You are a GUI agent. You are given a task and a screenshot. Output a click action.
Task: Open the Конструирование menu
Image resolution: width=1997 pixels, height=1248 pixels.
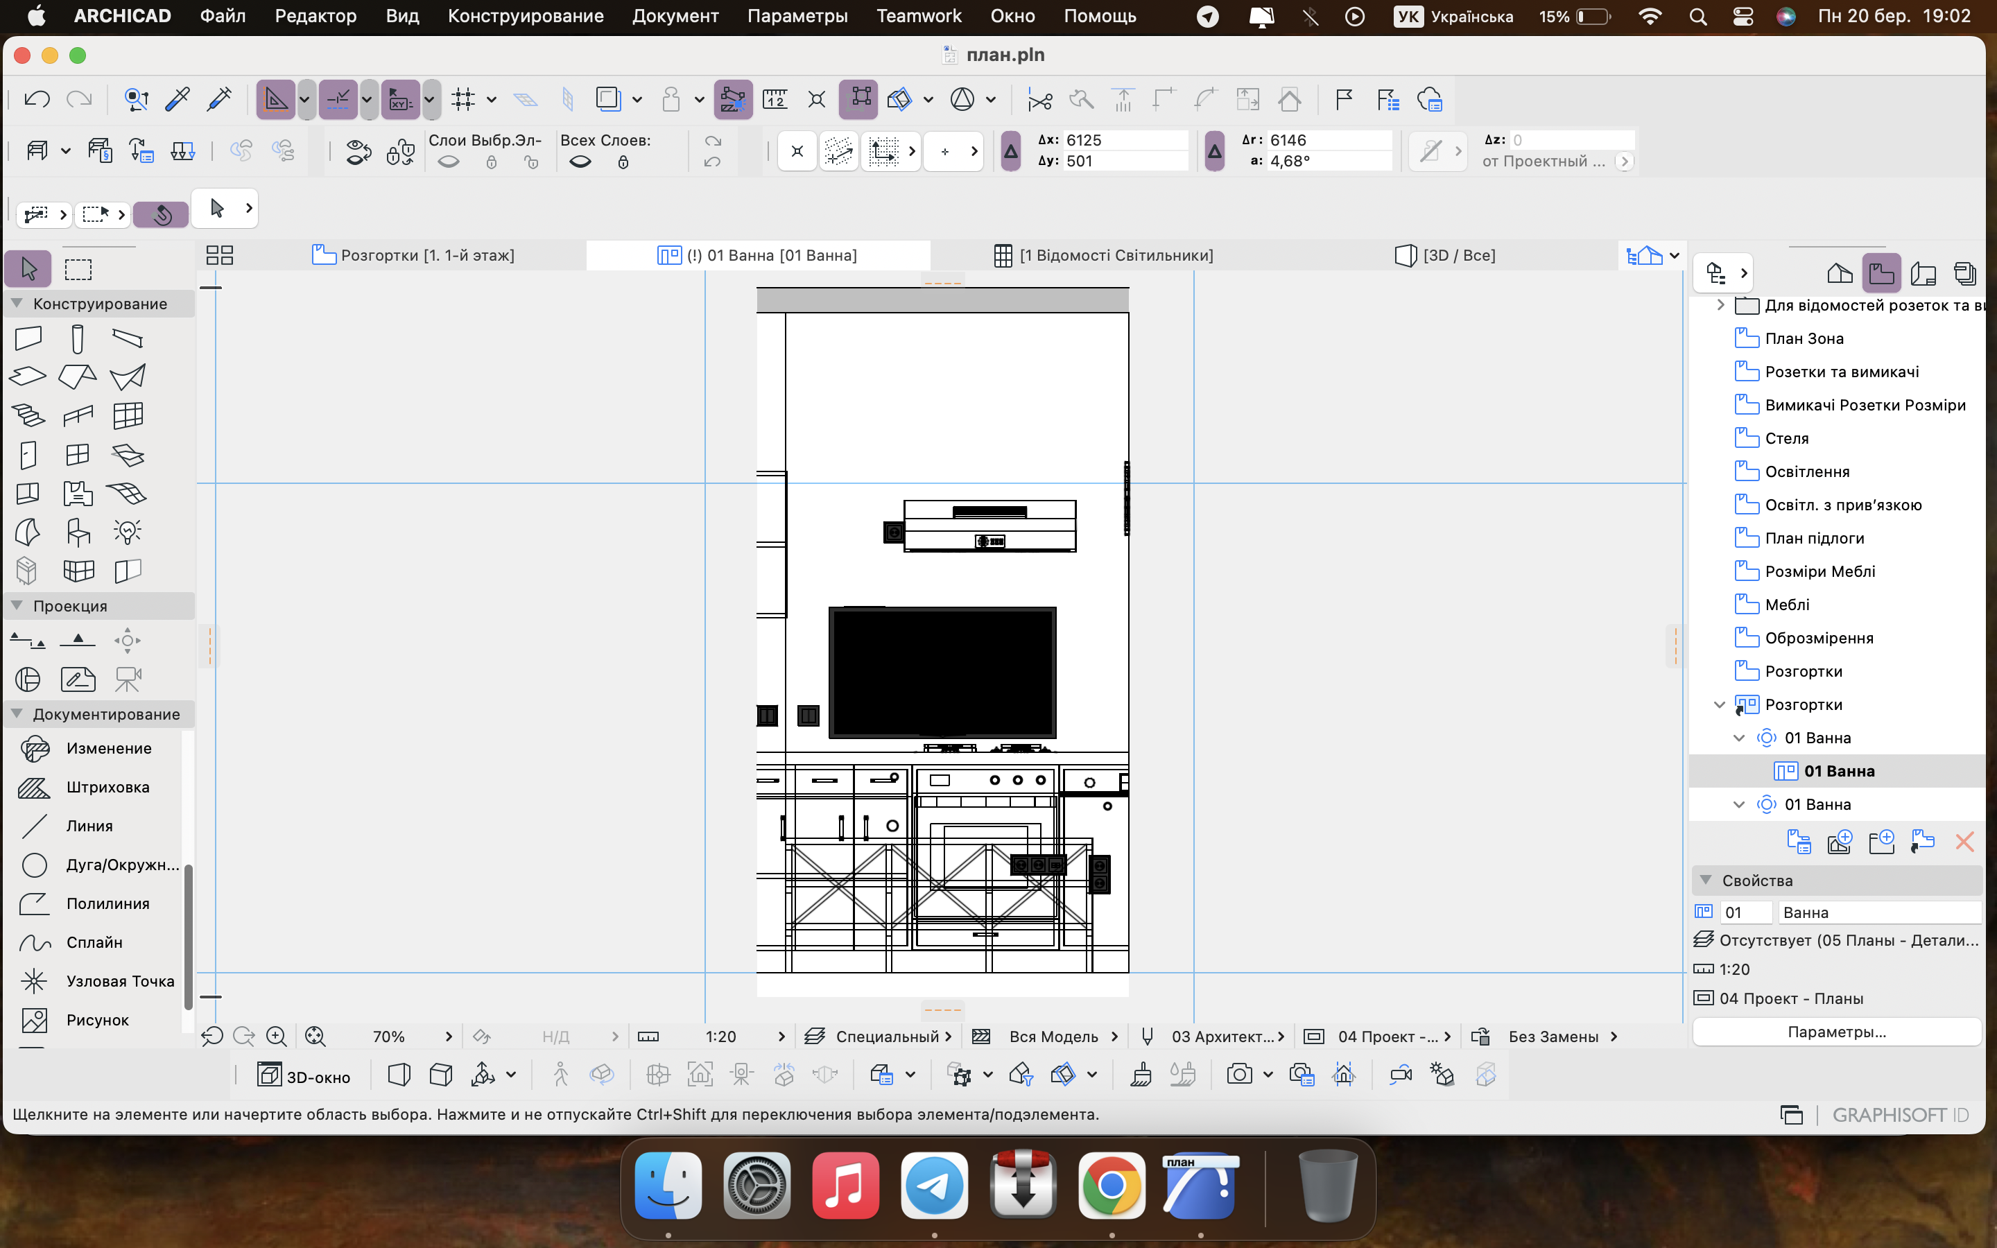click(526, 16)
